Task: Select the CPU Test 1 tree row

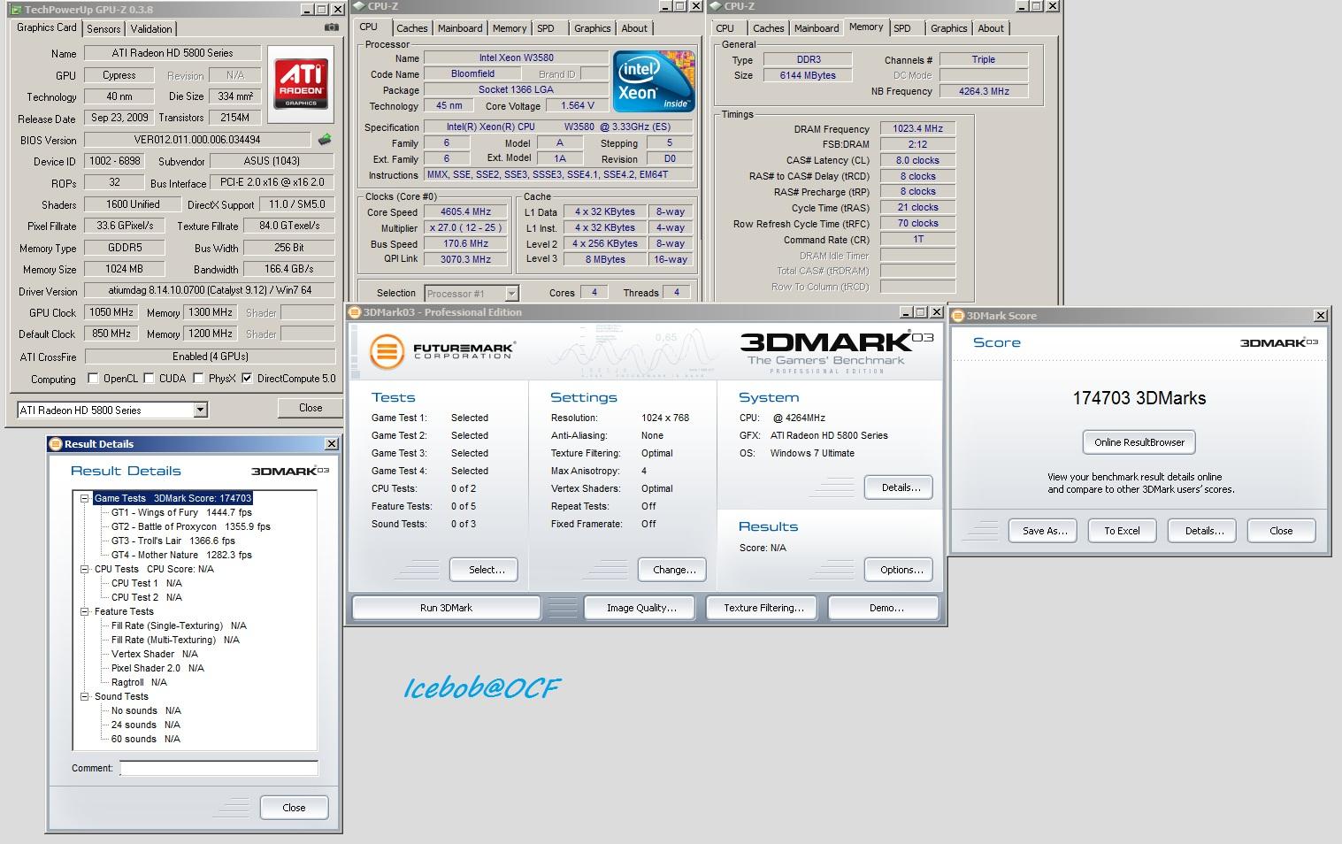Action: (146, 583)
